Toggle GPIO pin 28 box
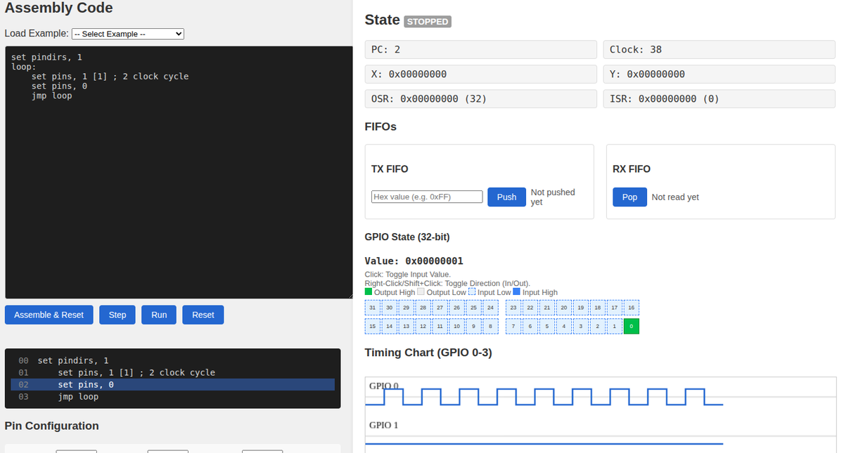 tap(423, 308)
